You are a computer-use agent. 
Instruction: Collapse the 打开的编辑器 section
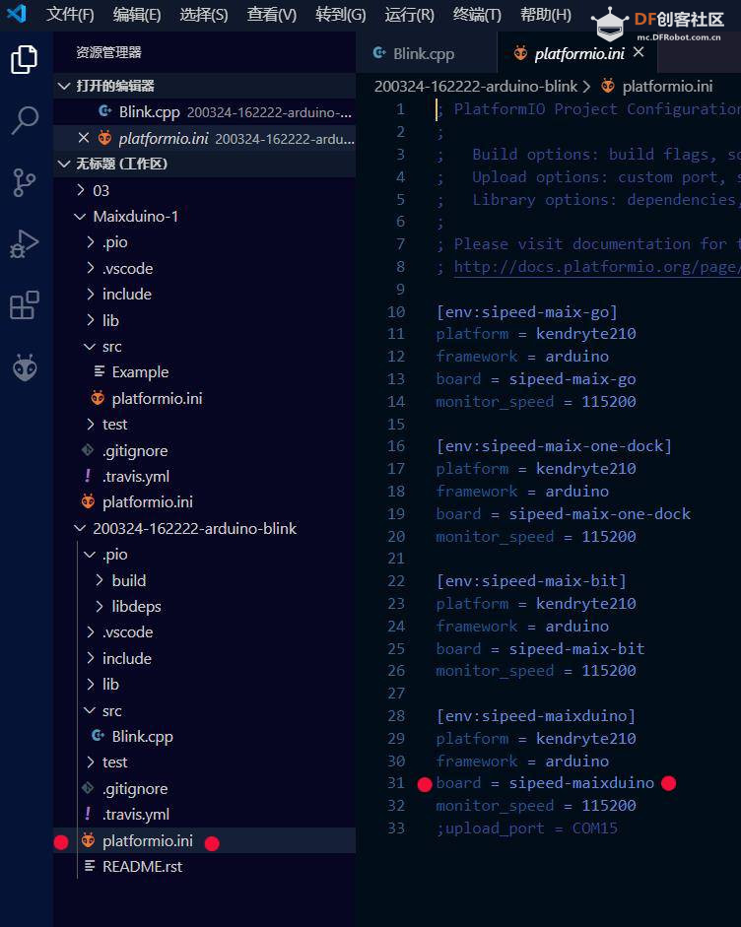(205, 86)
